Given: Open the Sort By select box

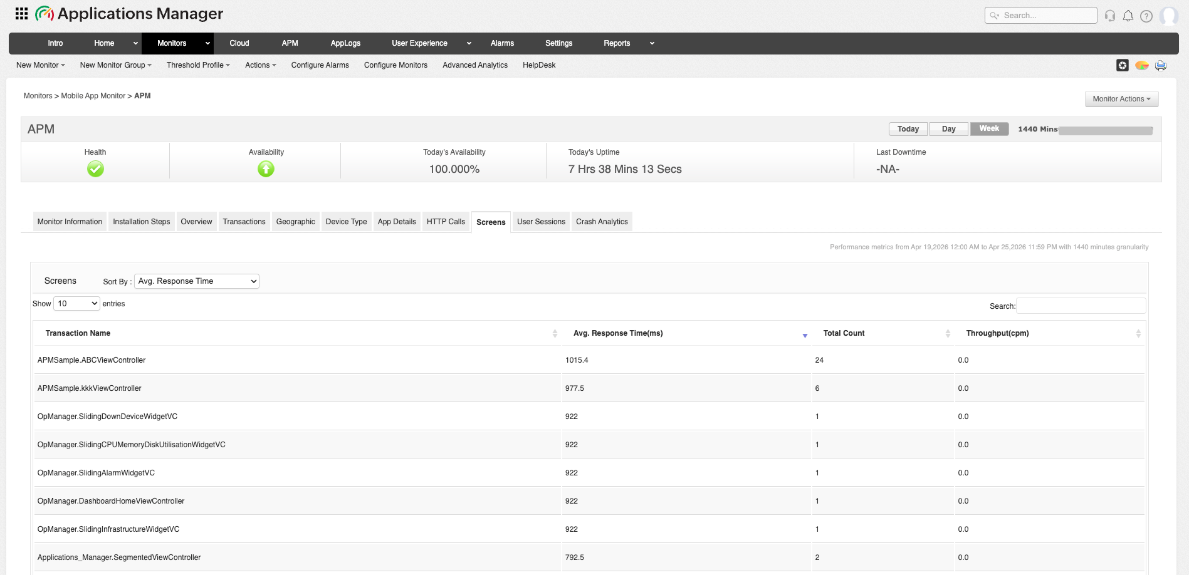Looking at the screenshot, I should [x=197, y=281].
